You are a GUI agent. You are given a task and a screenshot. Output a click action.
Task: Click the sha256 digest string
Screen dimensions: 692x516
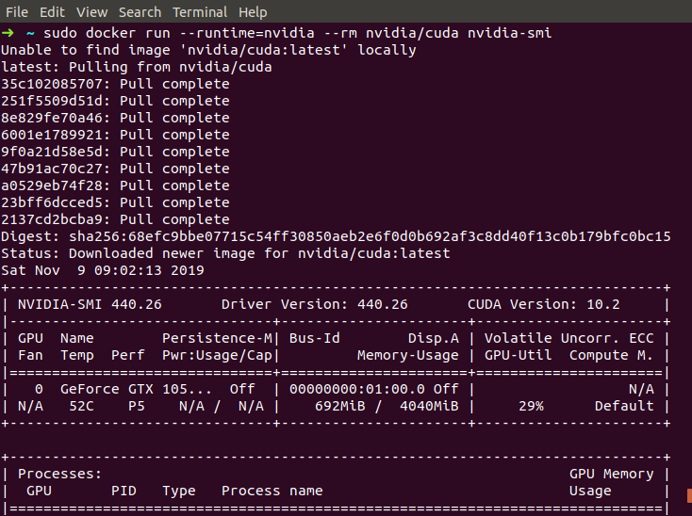(x=370, y=236)
